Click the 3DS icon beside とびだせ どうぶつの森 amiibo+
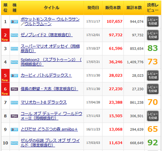The height and width of the screenshot is (151, 163). (x=14, y=129)
